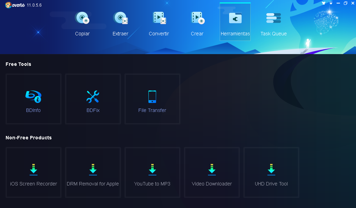
Task: Launch the BDFix tool icon
Action: 92,97
